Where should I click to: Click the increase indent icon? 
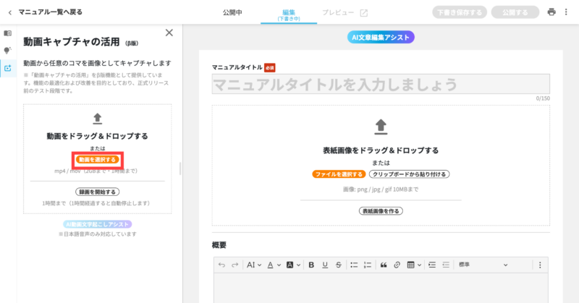(x=432, y=265)
